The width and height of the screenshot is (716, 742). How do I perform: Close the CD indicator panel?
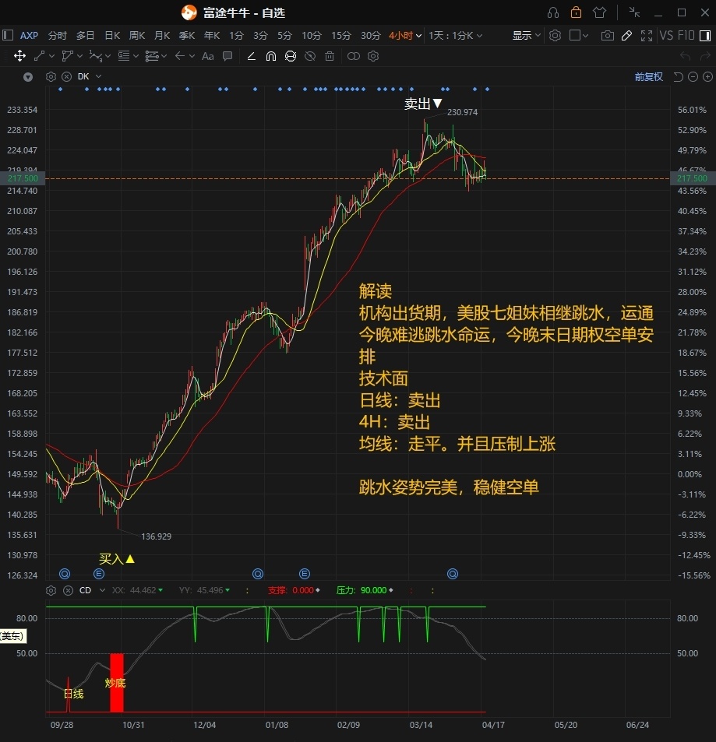(68, 590)
